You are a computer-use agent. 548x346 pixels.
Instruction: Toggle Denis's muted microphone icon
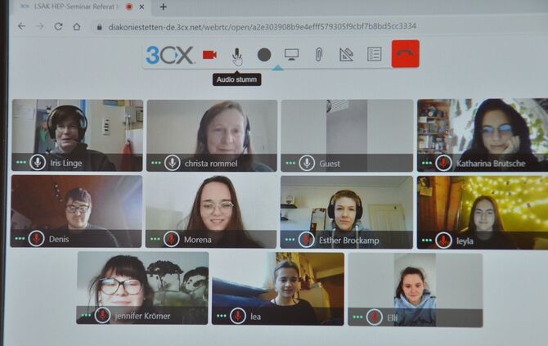point(36,239)
